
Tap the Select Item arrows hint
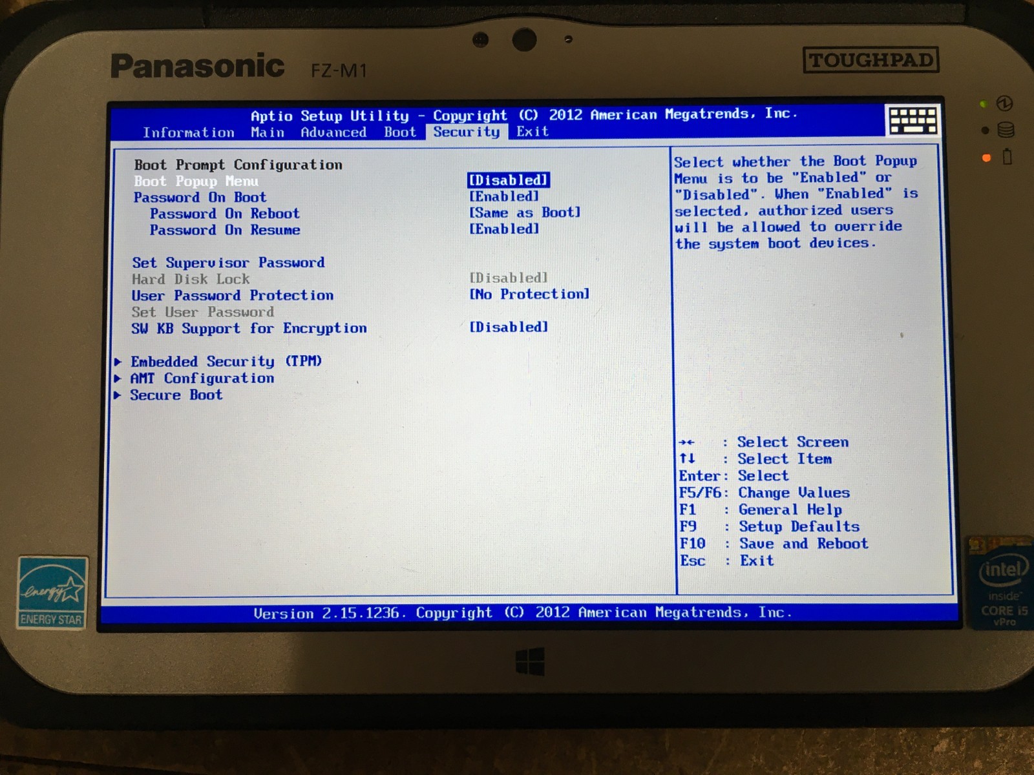[x=755, y=459]
